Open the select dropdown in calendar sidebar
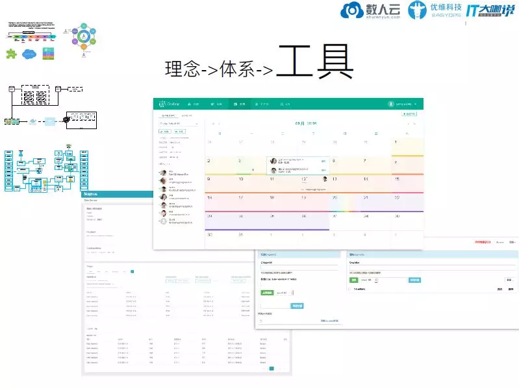 179,124
